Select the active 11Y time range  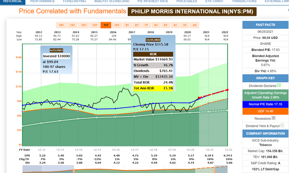[x=106, y=25]
